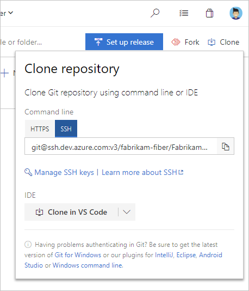Open the marketplace shopping bag icon
Image resolution: width=249 pixels, height=291 pixels.
[209, 13]
